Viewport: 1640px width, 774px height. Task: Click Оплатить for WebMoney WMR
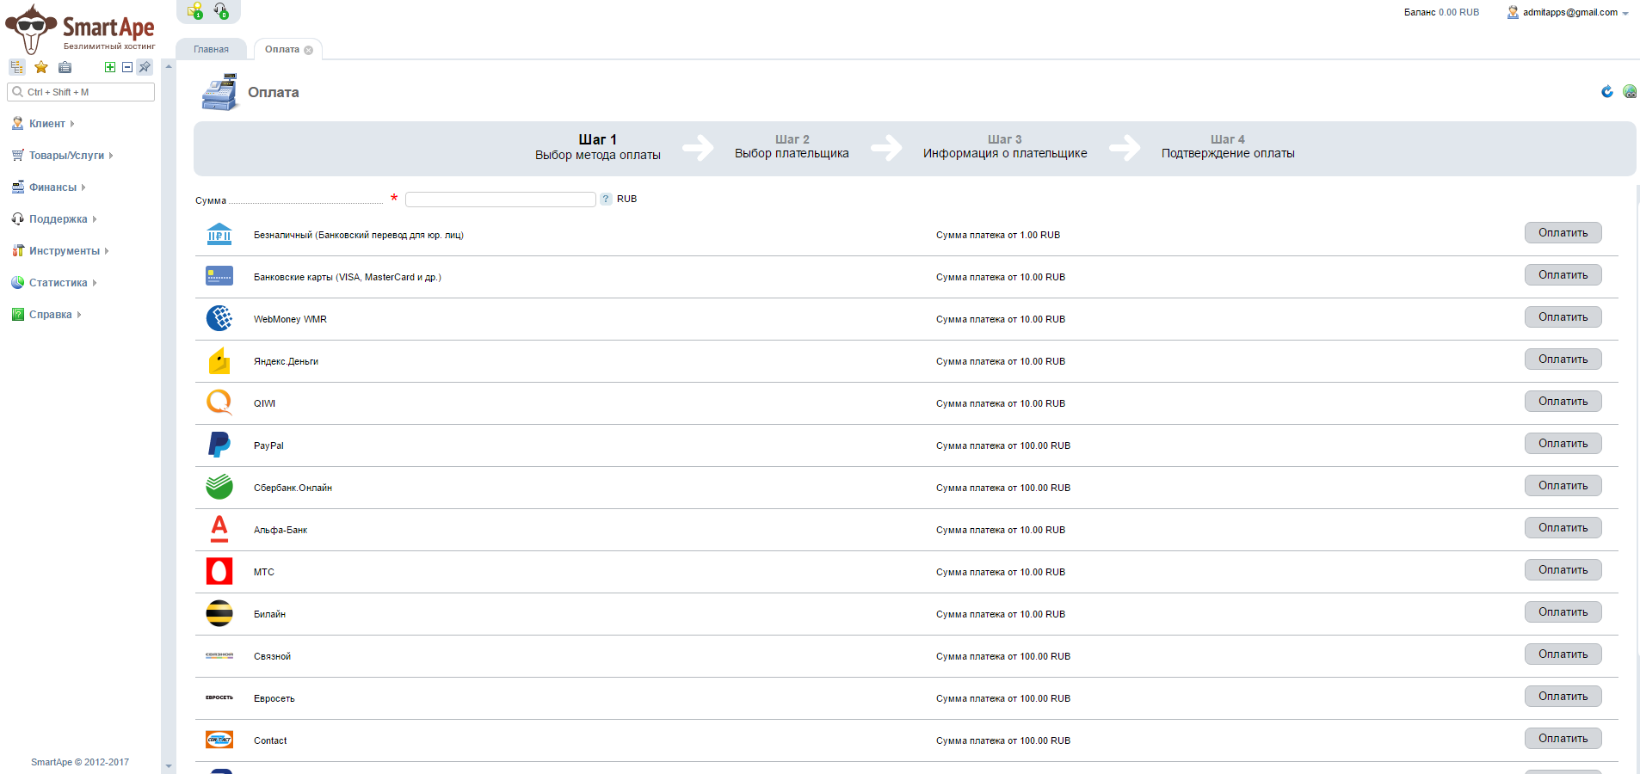[1563, 317]
